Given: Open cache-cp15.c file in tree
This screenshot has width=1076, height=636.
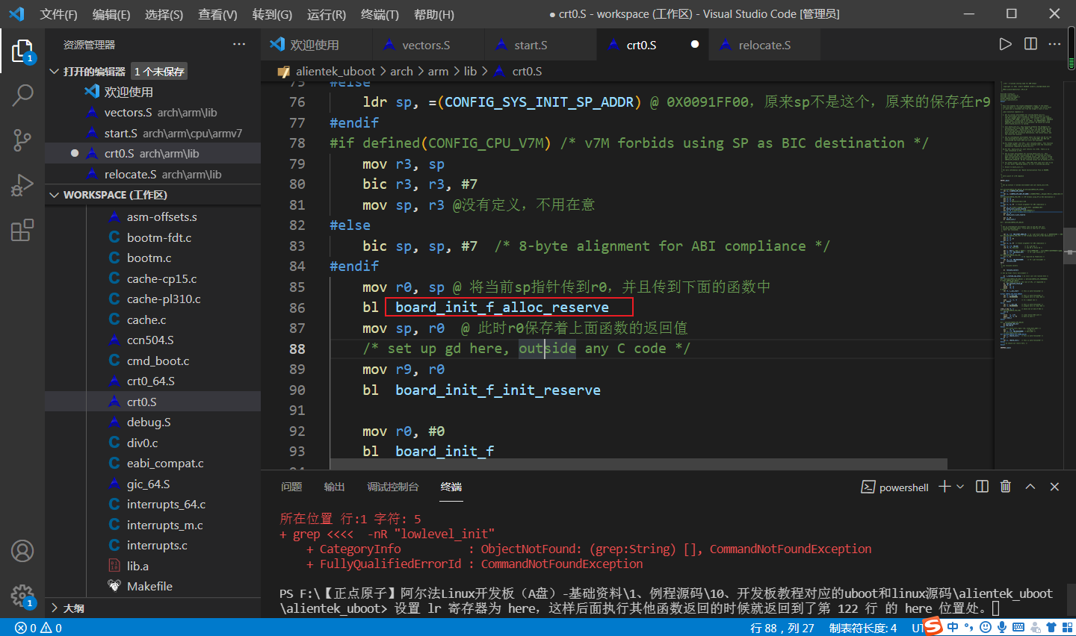Looking at the screenshot, I should click(153, 278).
